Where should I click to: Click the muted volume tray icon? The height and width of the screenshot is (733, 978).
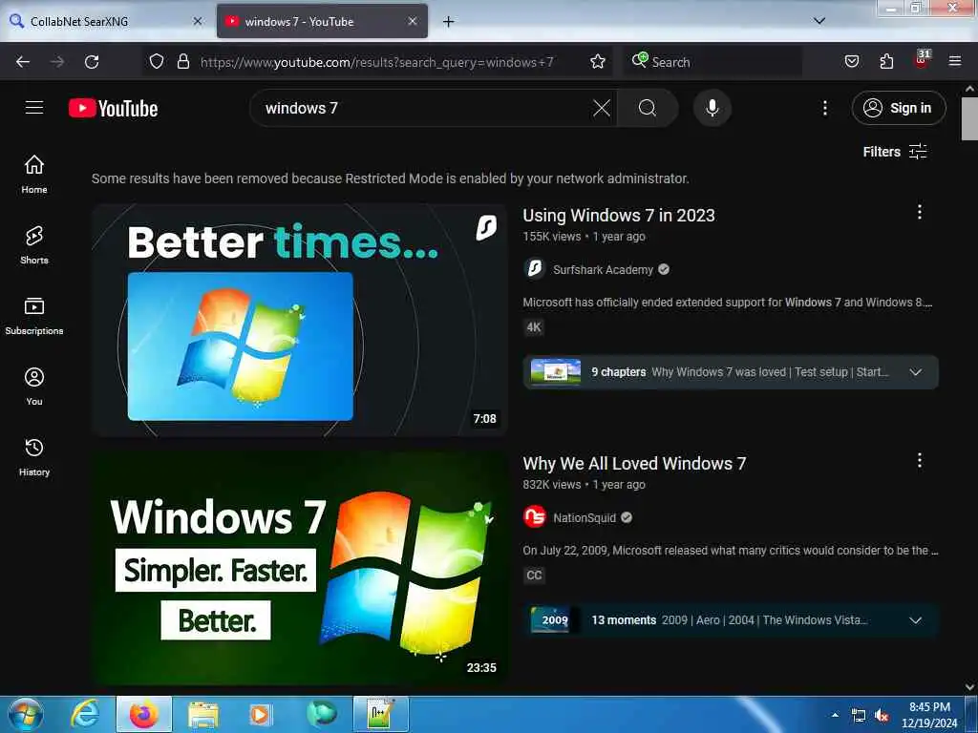click(x=882, y=716)
